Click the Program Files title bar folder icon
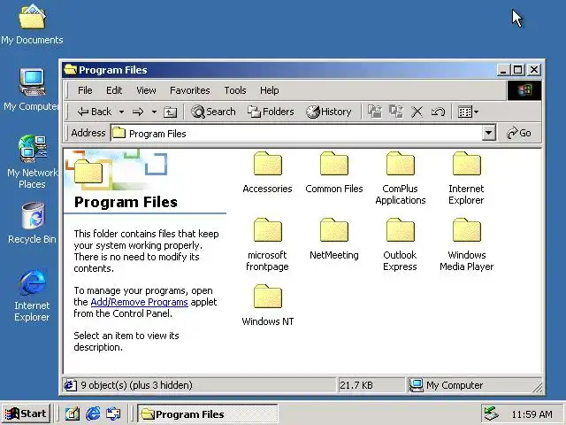Image resolution: width=566 pixels, height=425 pixels. pos(71,69)
